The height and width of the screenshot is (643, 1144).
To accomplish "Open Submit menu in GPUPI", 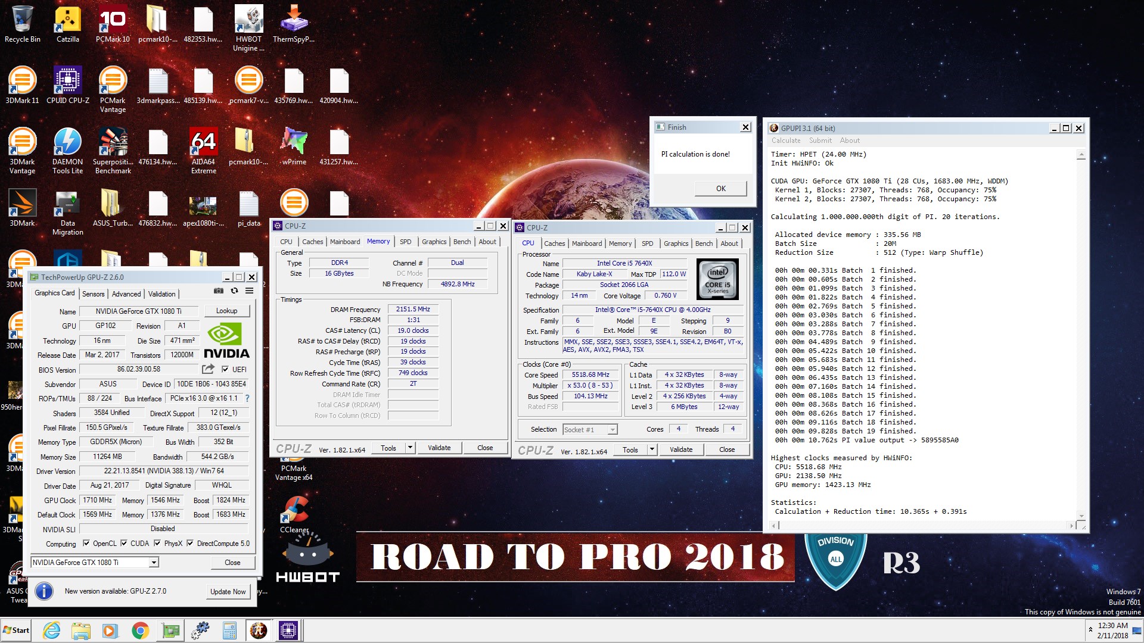I will click(x=820, y=141).
